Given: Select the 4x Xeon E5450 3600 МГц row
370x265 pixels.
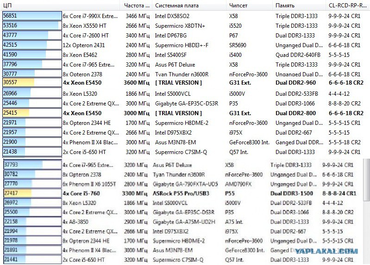Looking at the screenshot, I should coord(183,82).
